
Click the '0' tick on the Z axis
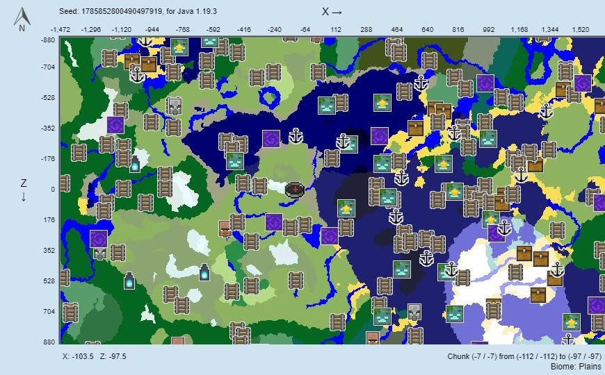pos(53,189)
